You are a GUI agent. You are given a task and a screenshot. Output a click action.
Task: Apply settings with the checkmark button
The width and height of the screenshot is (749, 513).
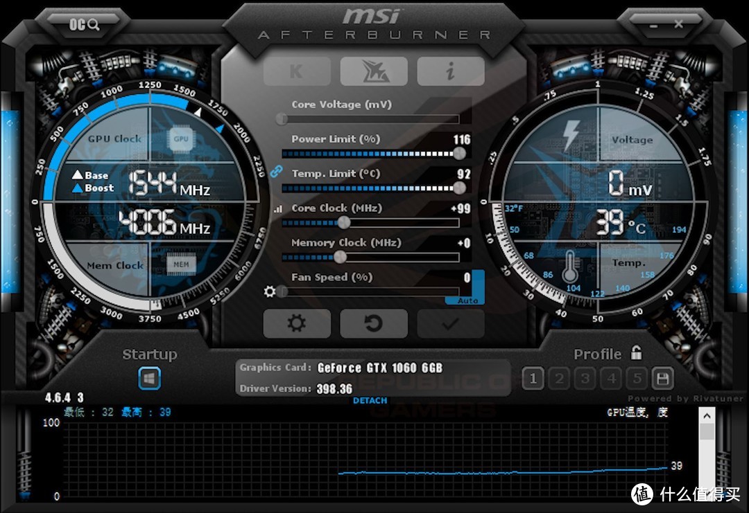451,323
